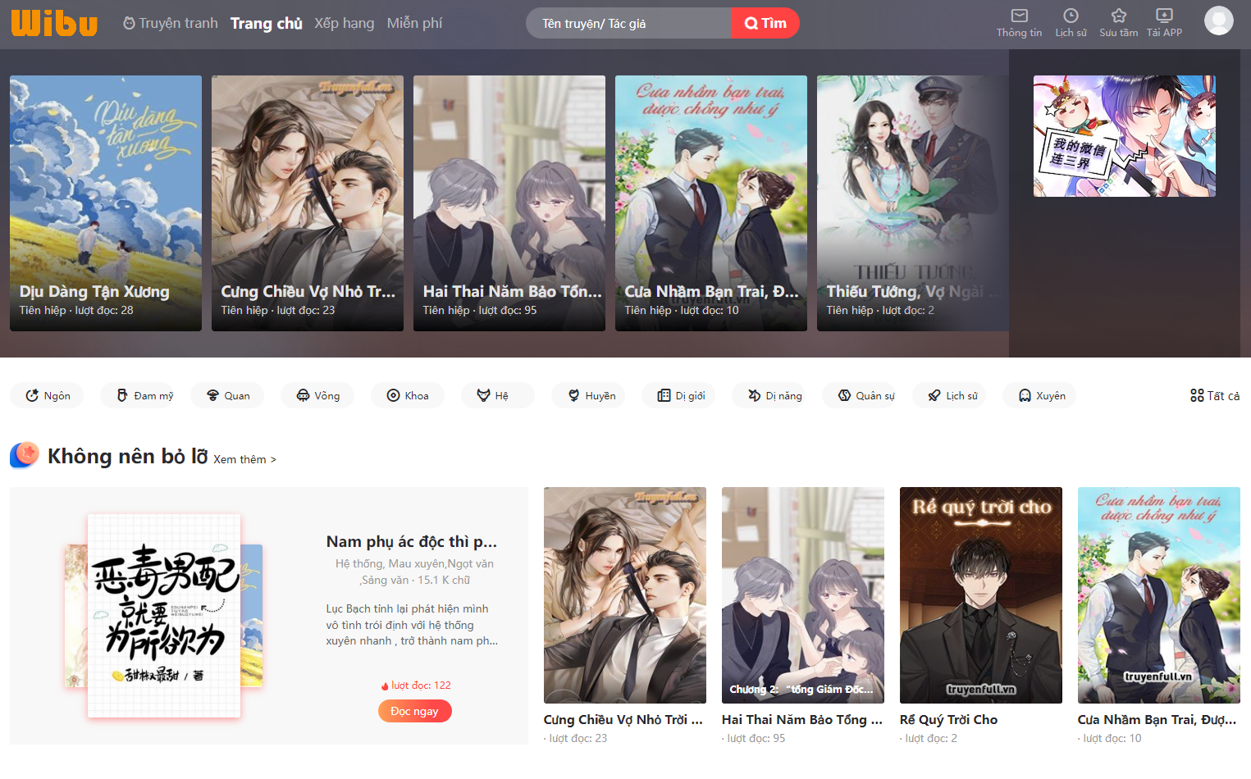Open Cưa Nhầm Bạn Trai card cover
Screen dimensions: 1251x779
1159,595
